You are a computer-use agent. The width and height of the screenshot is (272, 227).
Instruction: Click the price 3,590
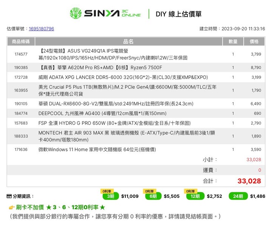[256, 149]
